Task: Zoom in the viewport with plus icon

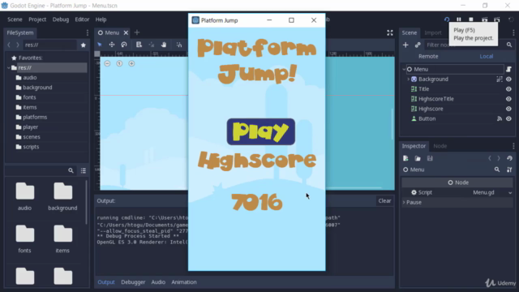Action: [131, 63]
